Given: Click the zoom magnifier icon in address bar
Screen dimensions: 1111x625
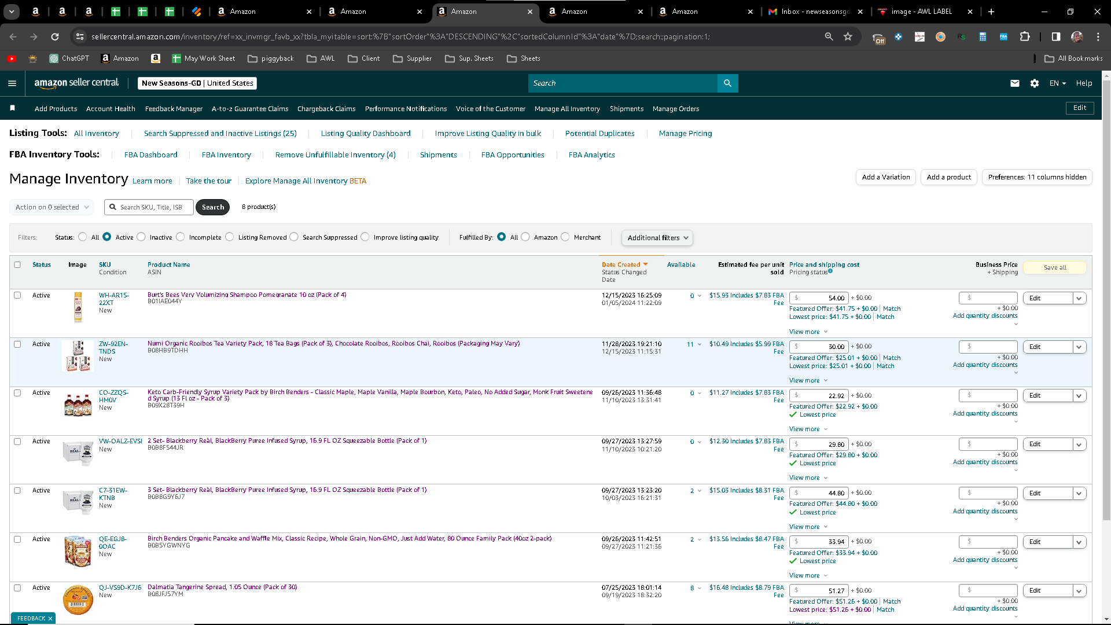Looking at the screenshot, I should pyautogui.click(x=829, y=36).
